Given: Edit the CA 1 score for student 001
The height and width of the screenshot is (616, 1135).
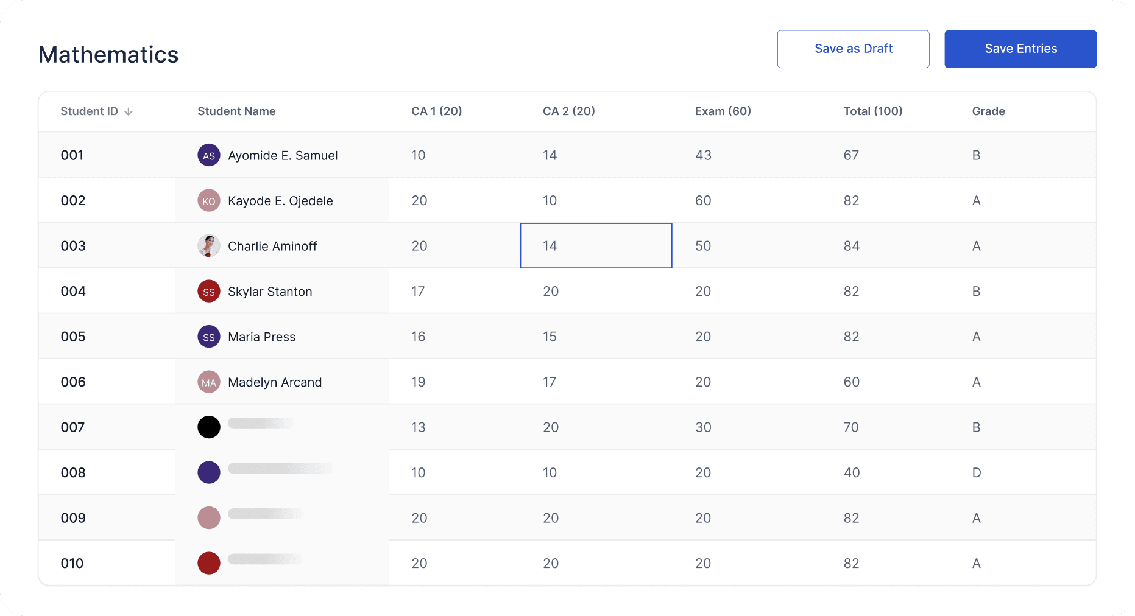Looking at the screenshot, I should [419, 155].
